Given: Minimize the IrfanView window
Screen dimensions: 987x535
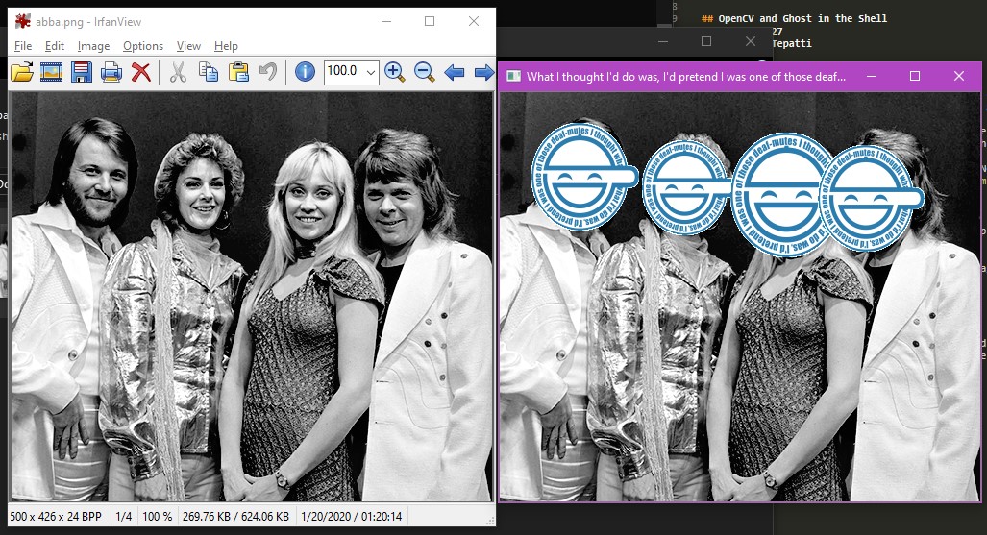Looking at the screenshot, I should [x=386, y=21].
